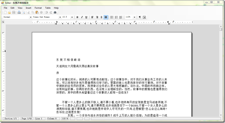Viewport: 225px width, 123px height.
Task: Paste from clipboard icon
Action: [37, 12]
